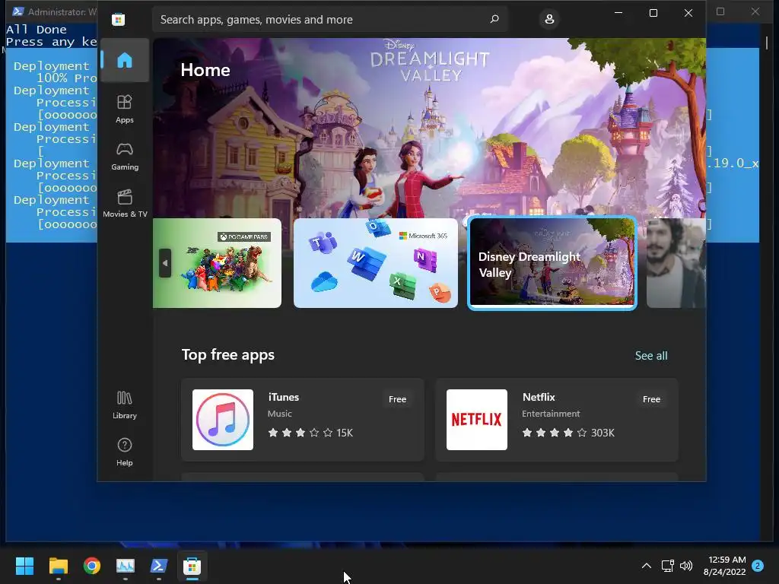Click Microsoft Store taskbar icon

point(192,566)
